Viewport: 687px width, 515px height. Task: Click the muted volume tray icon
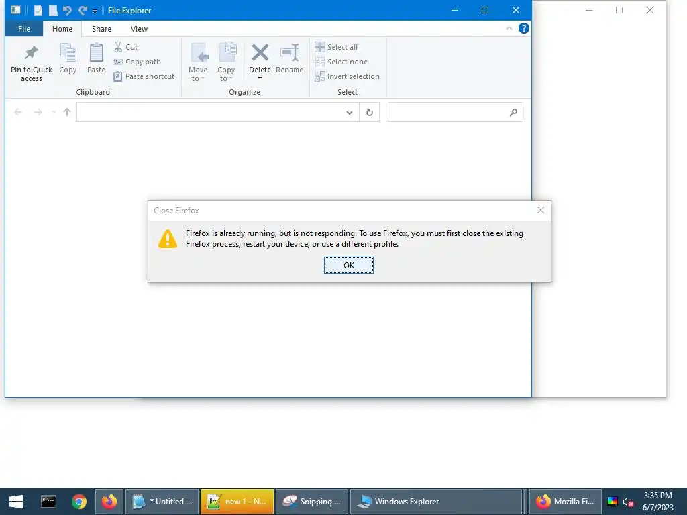[628, 502]
